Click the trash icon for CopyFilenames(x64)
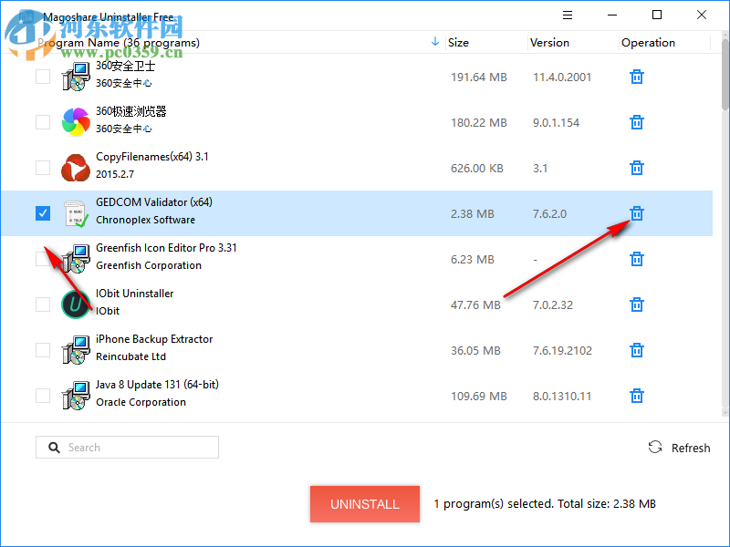The width and height of the screenshot is (730, 547). pos(636,168)
